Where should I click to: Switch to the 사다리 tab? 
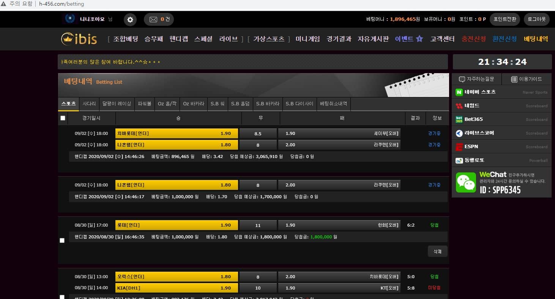(x=89, y=104)
